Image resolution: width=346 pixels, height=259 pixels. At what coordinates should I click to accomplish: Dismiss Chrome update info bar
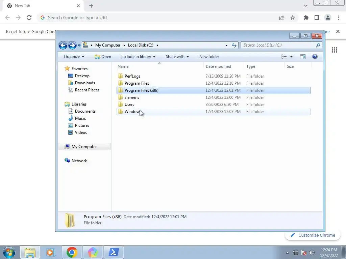(338, 31)
